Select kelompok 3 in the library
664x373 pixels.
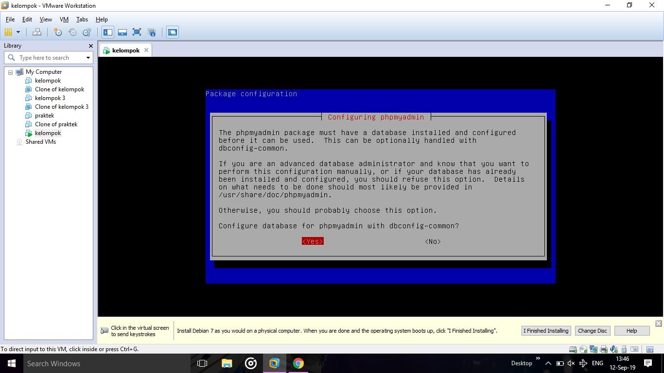pyautogui.click(x=50, y=98)
